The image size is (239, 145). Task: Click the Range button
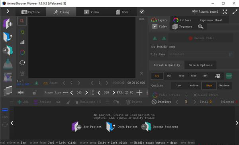51,83
